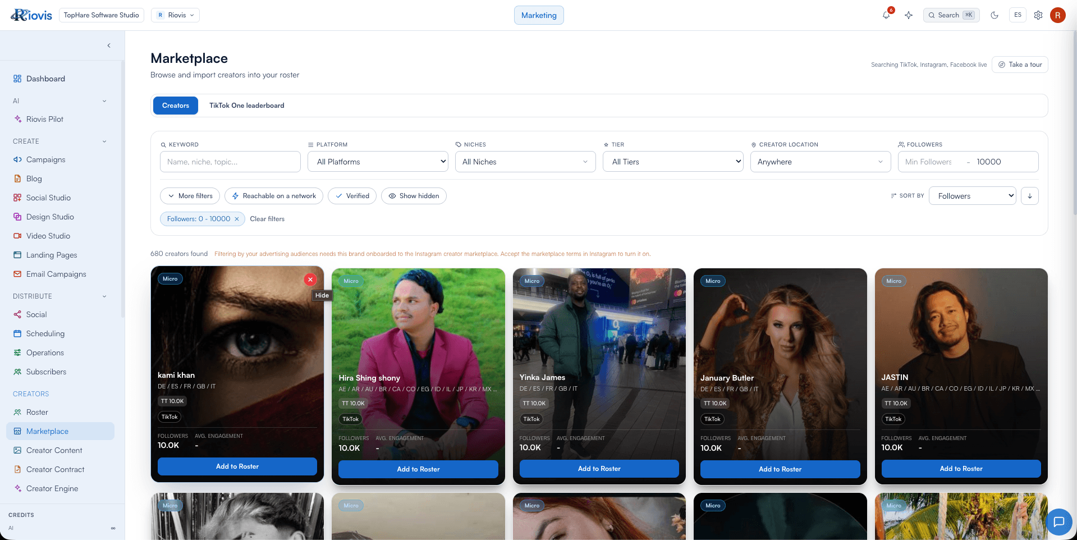Open the All Tiers dropdown
This screenshot has height=540, width=1077.
coord(673,162)
